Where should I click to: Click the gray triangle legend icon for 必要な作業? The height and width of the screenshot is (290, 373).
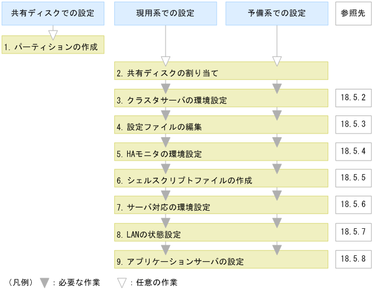pyautogui.click(x=44, y=282)
